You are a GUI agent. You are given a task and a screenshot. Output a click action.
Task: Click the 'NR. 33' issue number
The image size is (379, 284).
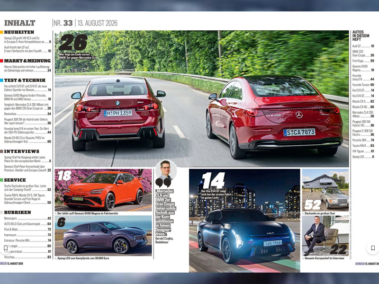63,23
